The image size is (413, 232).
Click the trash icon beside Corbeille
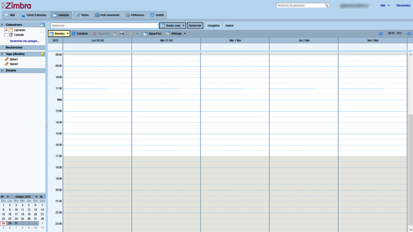click(x=11, y=35)
